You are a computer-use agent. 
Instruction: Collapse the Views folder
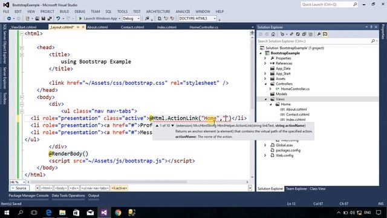pos(265,99)
